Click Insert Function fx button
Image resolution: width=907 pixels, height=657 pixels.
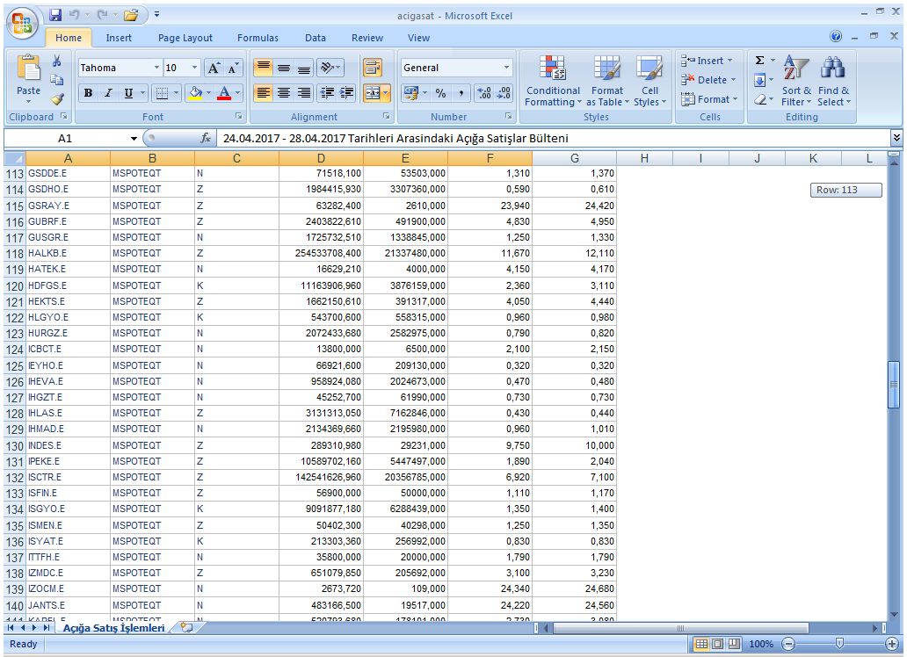[206, 138]
